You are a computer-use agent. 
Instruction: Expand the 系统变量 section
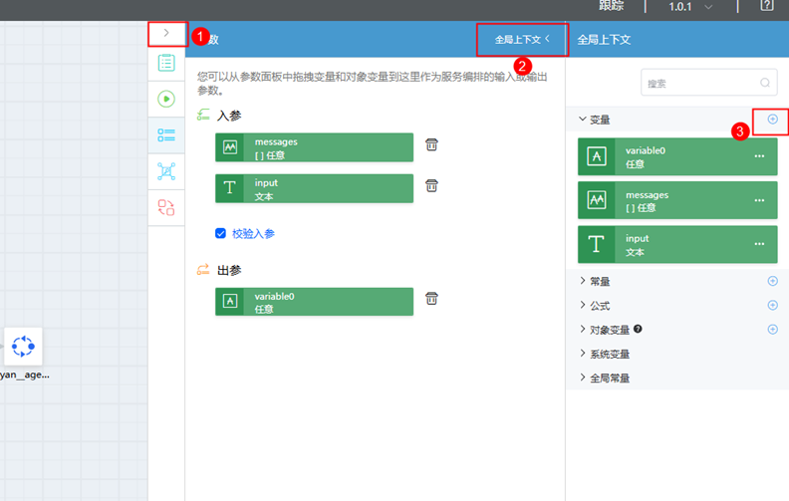(609, 354)
